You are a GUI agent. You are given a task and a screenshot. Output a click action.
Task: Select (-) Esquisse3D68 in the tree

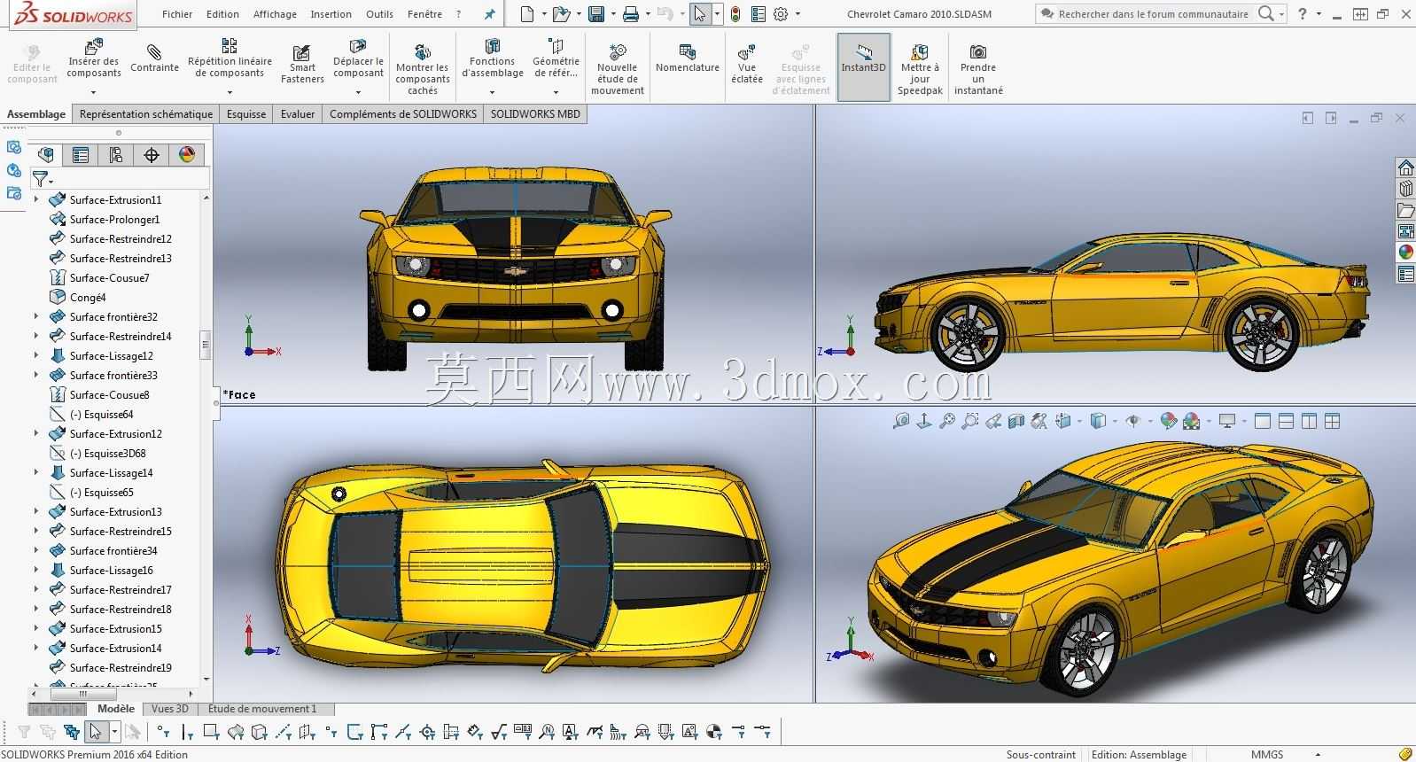108,454
